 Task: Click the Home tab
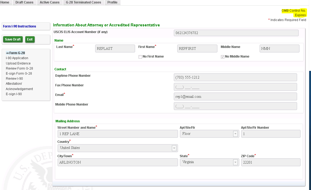coord(5,2)
